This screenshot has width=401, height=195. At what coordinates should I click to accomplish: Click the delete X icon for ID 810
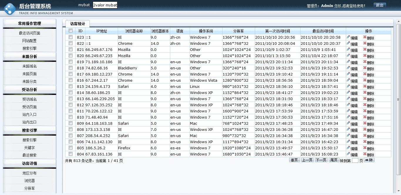(x=365, y=117)
